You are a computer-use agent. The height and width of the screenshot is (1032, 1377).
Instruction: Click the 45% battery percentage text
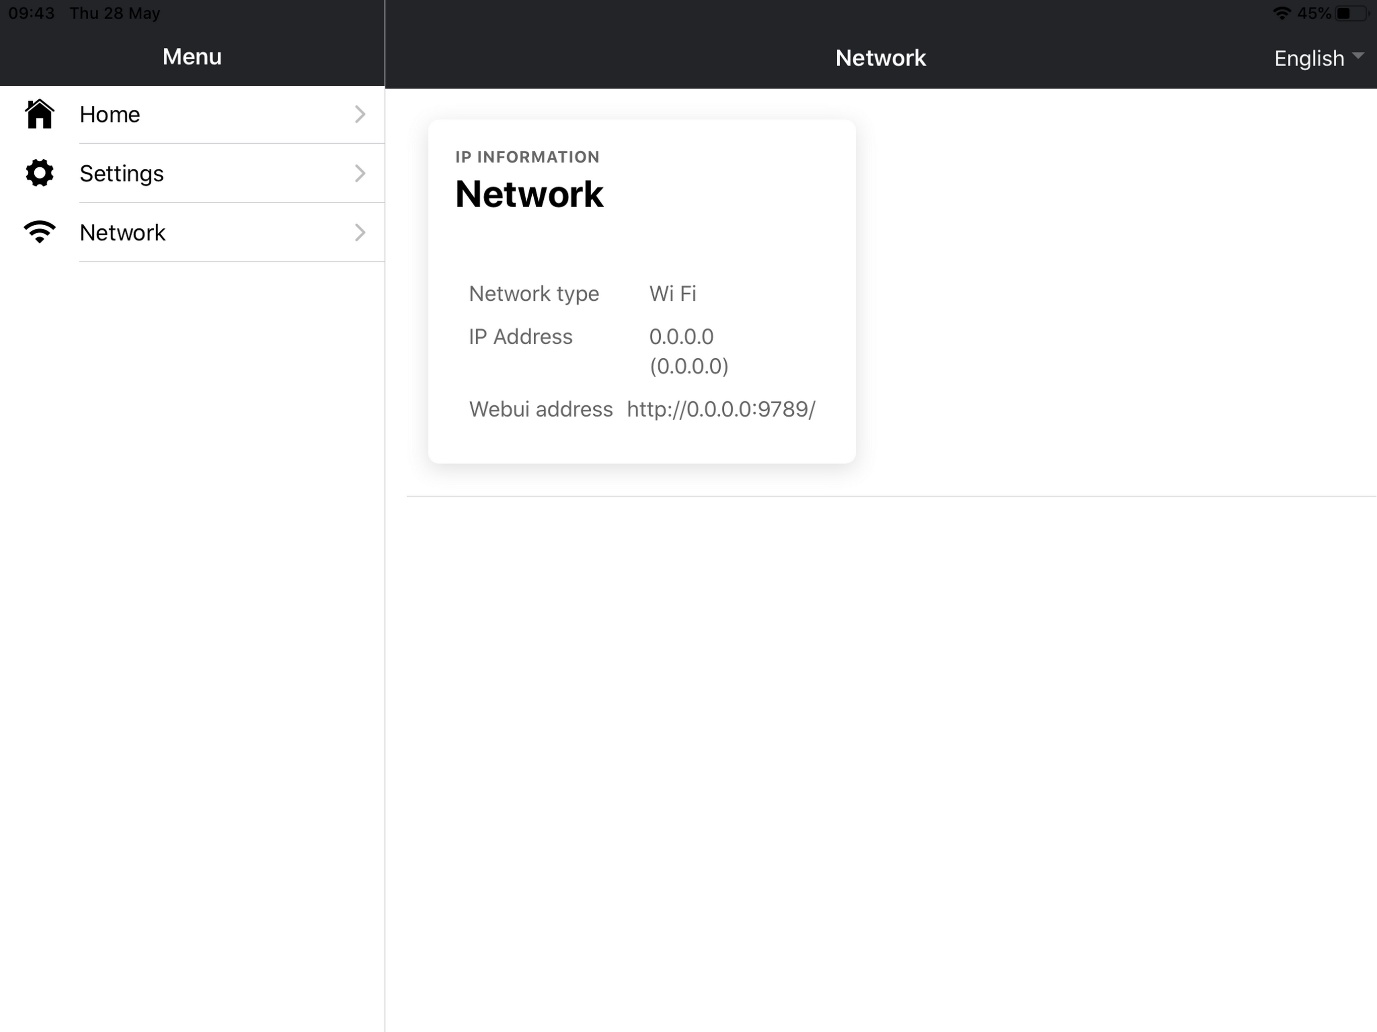pos(1315,13)
